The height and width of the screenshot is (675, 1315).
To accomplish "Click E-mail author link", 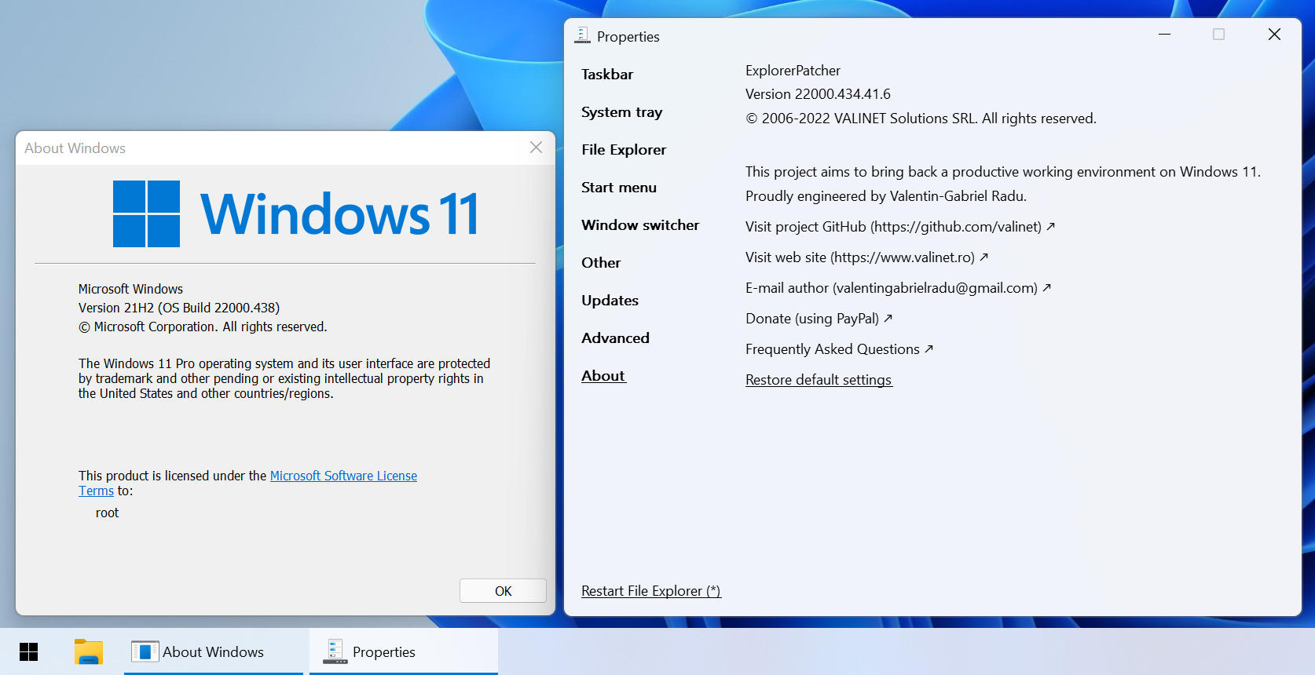I will pos(898,288).
